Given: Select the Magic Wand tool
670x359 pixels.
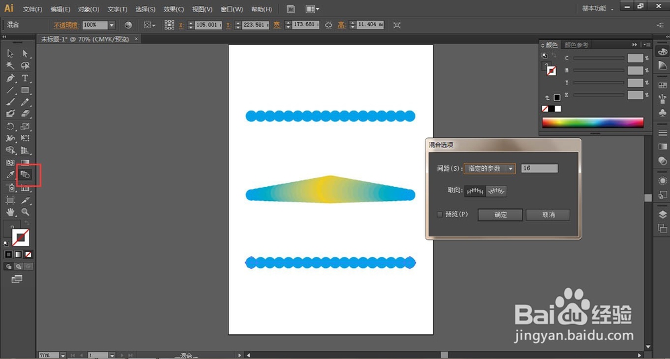Looking at the screenshot, I should pyautogui.click(x=10, y=66).
